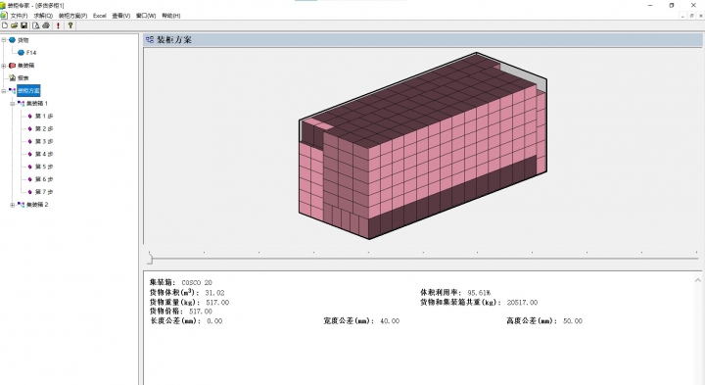
Task: Click the icon beside 集装箱 1
Action: pos(21,103)
